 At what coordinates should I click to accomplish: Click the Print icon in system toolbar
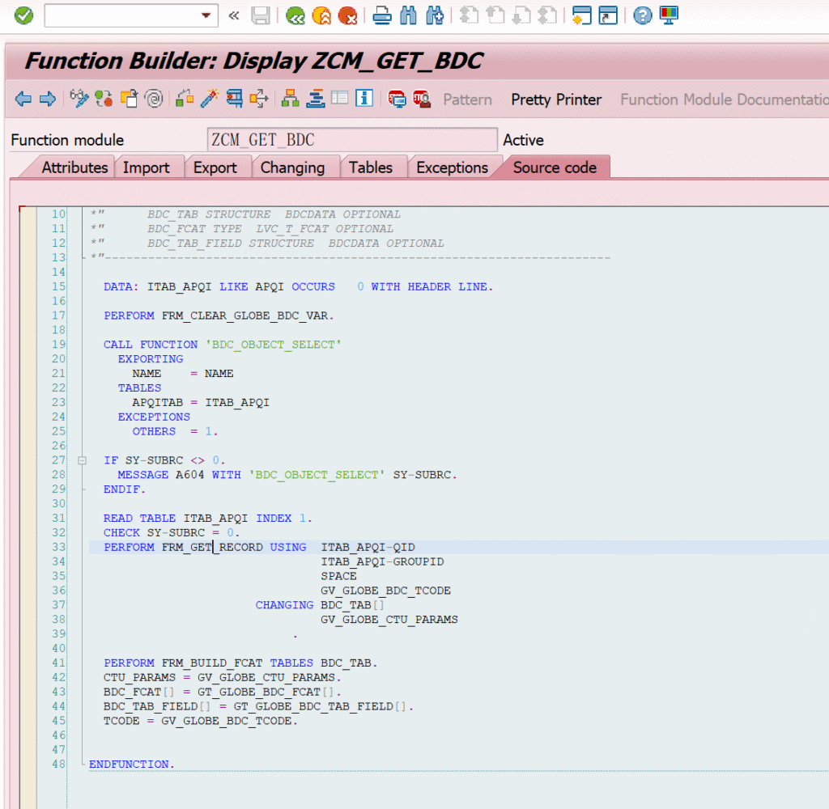(x=382, y=15)
